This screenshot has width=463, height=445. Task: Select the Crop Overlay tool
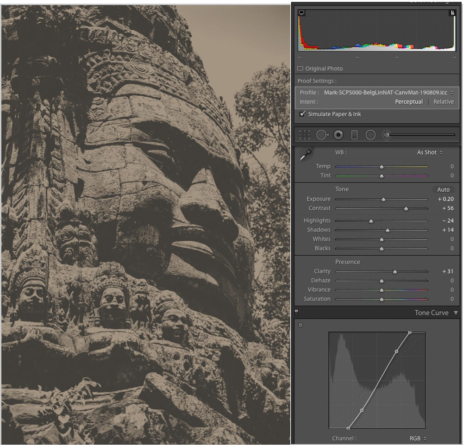pyautogui.click(x=305, y=135)
